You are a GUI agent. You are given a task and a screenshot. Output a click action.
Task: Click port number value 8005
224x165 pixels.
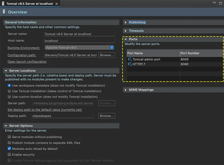(184, 59)
